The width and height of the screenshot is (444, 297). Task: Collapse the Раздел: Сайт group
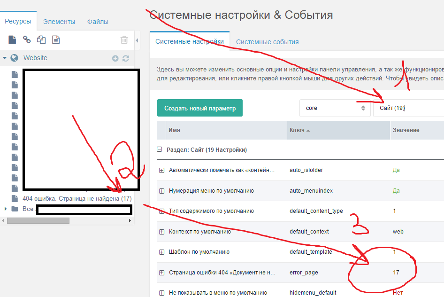(x=160, y=149)
